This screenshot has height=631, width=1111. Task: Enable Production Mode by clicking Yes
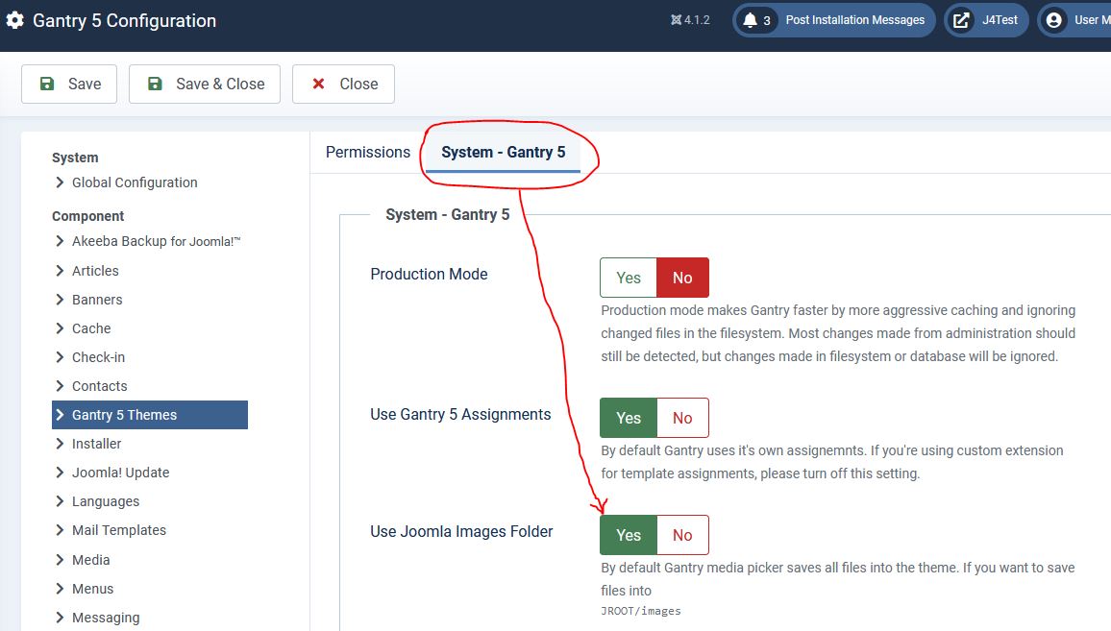tap(628, 278)
